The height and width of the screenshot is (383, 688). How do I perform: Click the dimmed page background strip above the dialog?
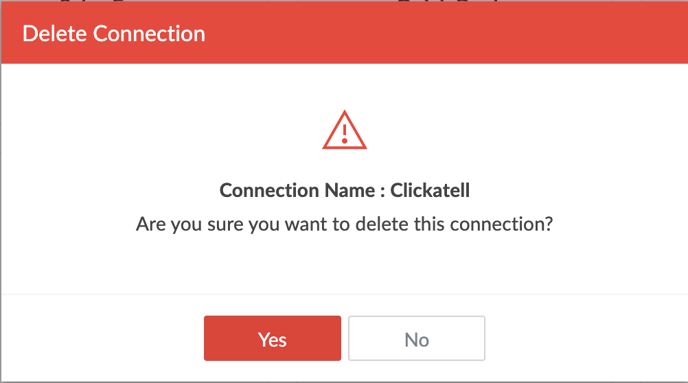(x=345, y=1)
